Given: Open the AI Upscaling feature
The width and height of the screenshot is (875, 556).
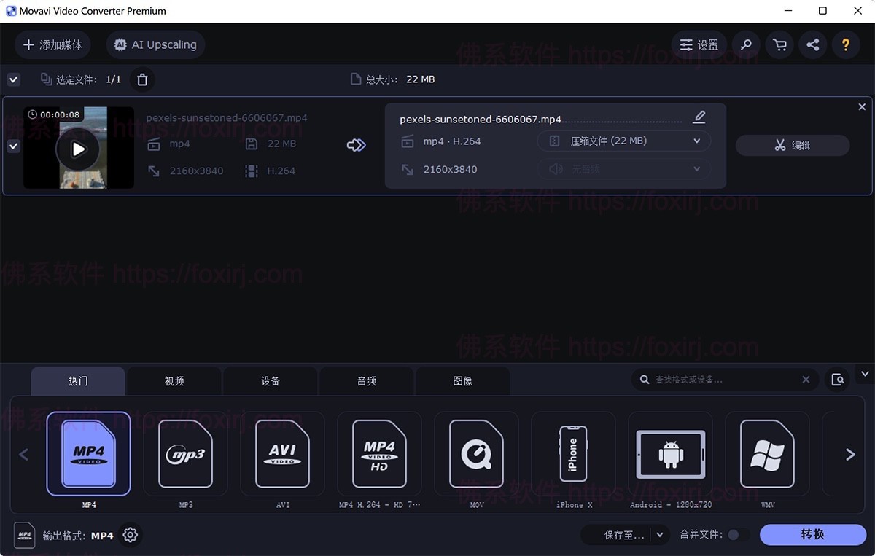Looking at the screenshot, I should 155,44.
